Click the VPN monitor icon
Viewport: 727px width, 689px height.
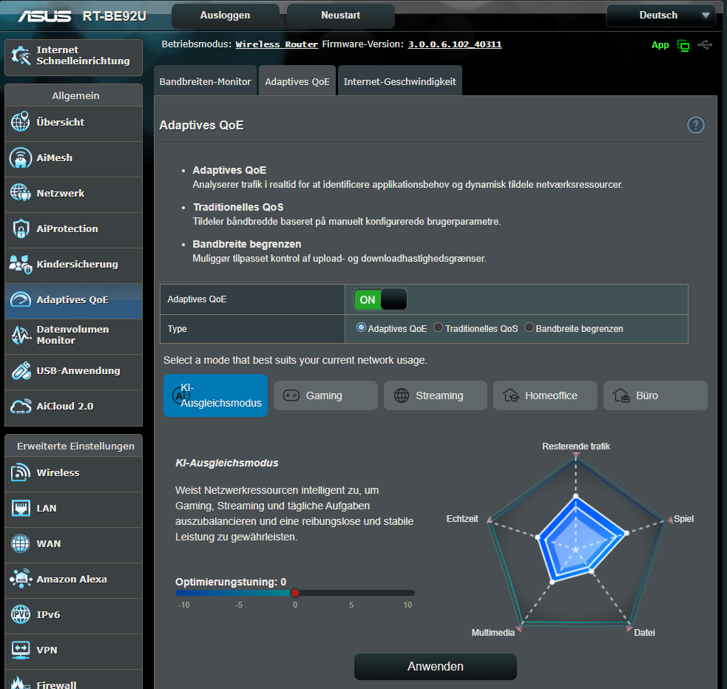[x=21, y=650]
